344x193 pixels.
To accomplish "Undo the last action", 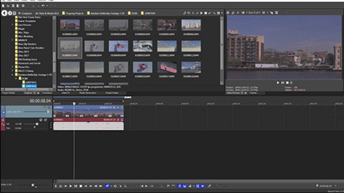I will pyautogui.click(x=43, y=6).
